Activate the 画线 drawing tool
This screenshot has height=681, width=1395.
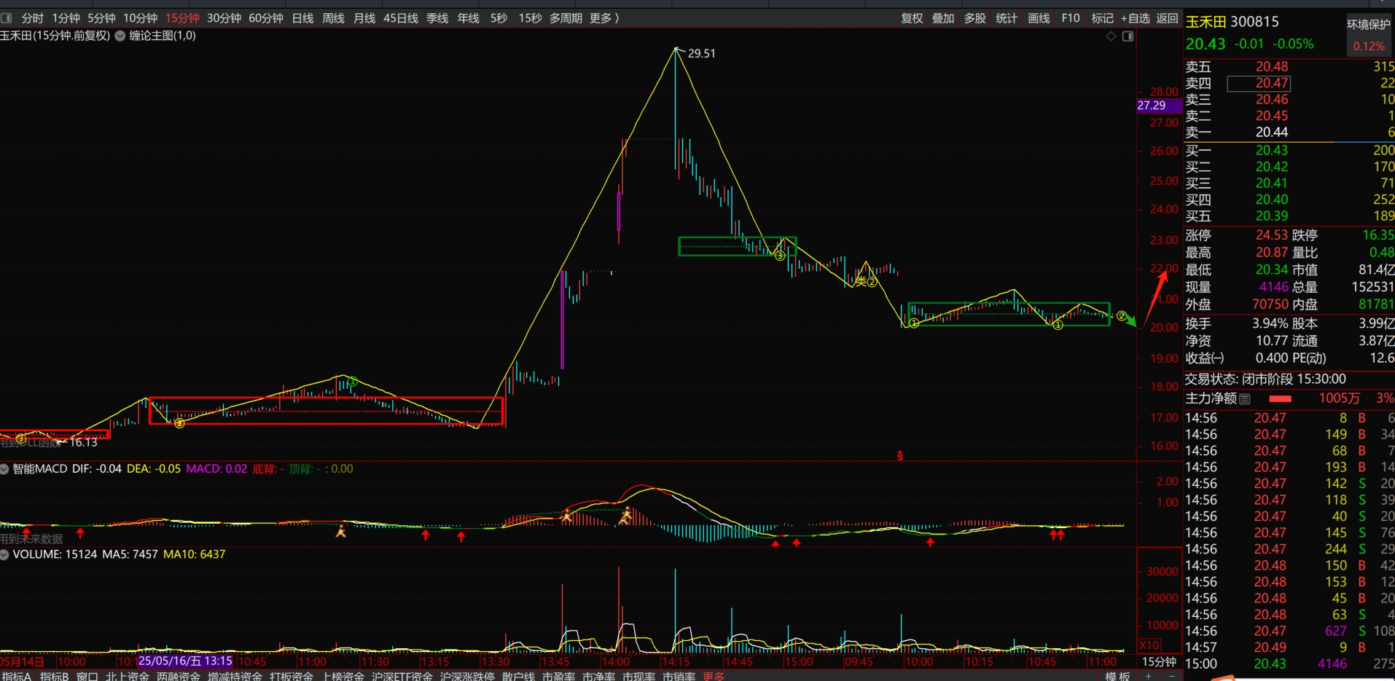(1039, 18)
